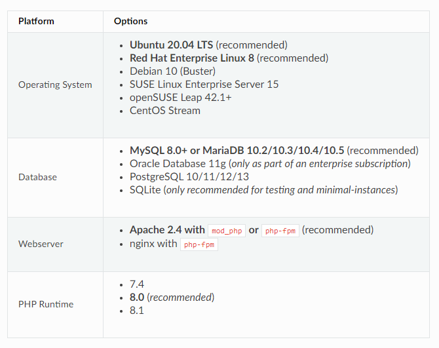Click Apache 2.4 with text
Screen dimensions: 439x348
167,230
